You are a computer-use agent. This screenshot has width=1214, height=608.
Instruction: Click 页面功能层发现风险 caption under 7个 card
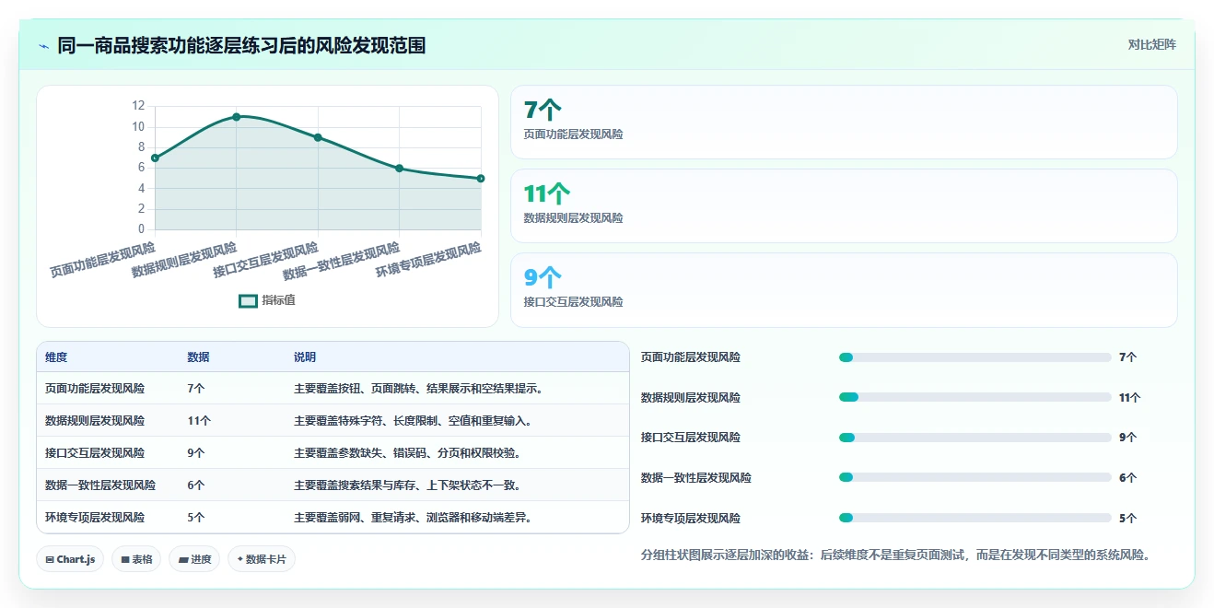574,134
